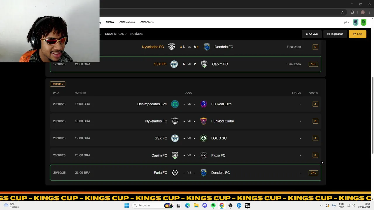This screenshot has width=374, height=210.
Task: Switch to Chrome in the taskbar
Action: [x=222, y=205]
